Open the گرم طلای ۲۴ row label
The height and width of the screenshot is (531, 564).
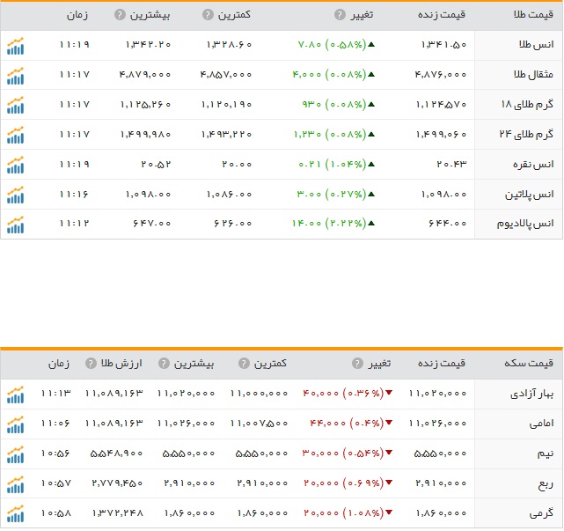tap(526, 134)
